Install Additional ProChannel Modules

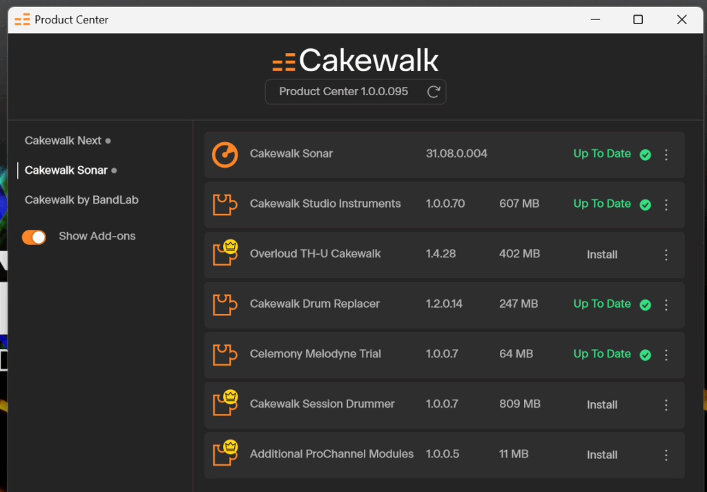tap(602, 455)
